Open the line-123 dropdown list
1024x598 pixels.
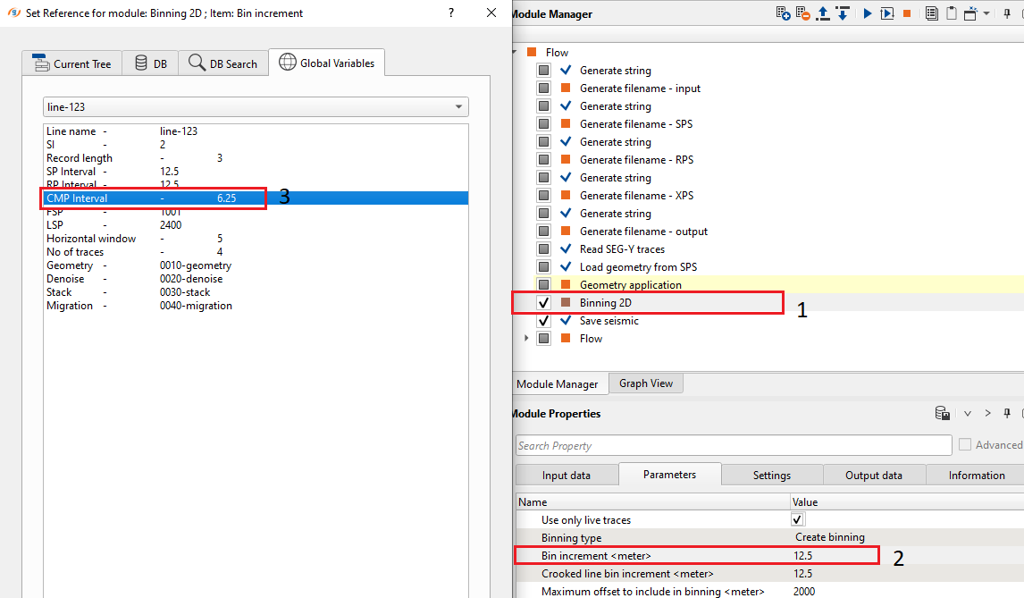[458, 107]
